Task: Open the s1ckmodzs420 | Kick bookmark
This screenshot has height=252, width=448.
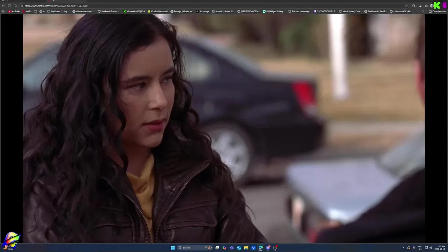Action: [x=134, y=11]
